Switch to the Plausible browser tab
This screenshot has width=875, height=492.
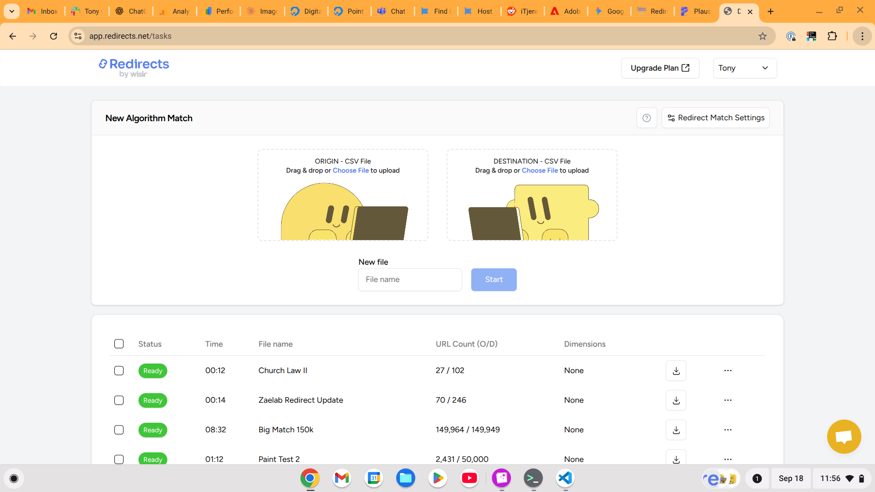(696, 11)
